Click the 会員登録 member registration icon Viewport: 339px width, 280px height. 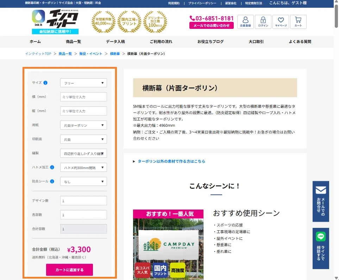tap(245, 21)
